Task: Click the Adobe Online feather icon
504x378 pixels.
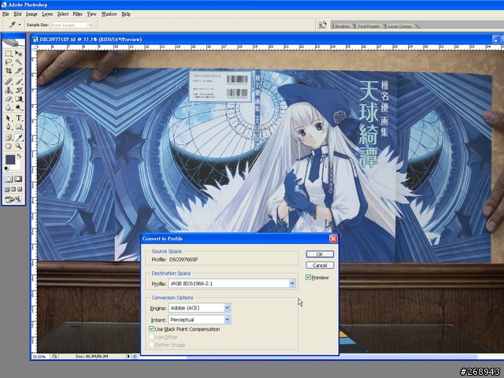Action: 13,43
